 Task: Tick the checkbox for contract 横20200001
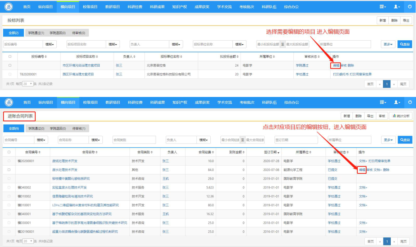(x=9, y=161)
